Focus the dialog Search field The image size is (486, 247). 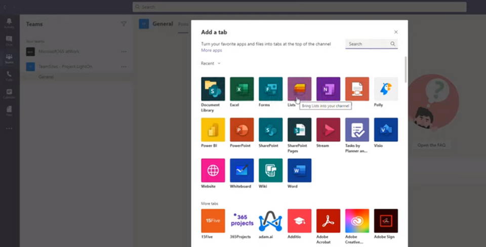point(371,44)
